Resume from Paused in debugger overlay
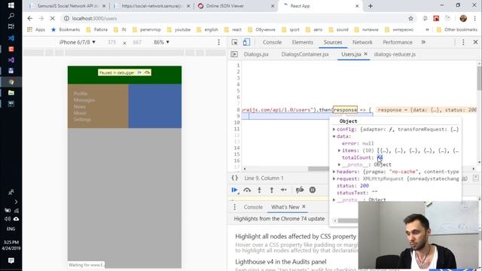The height and width of the screenshot is (271, 482). pos(139,72)
